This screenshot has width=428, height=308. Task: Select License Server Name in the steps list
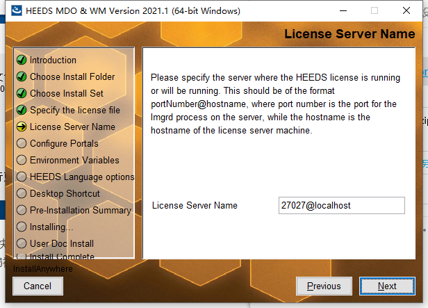click(x=72, y=127)
